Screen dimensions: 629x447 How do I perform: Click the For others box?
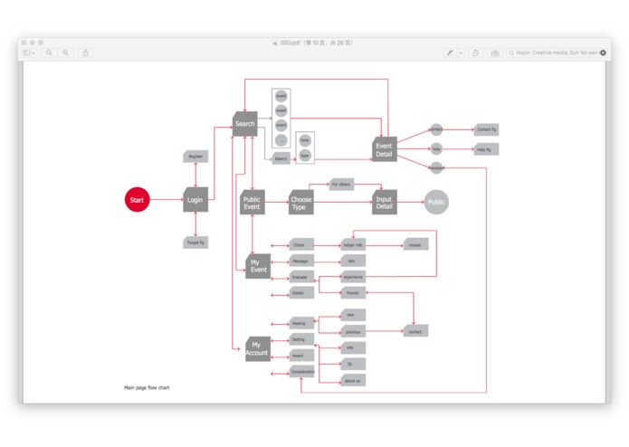pyautogui.click(x=341, y=184)
